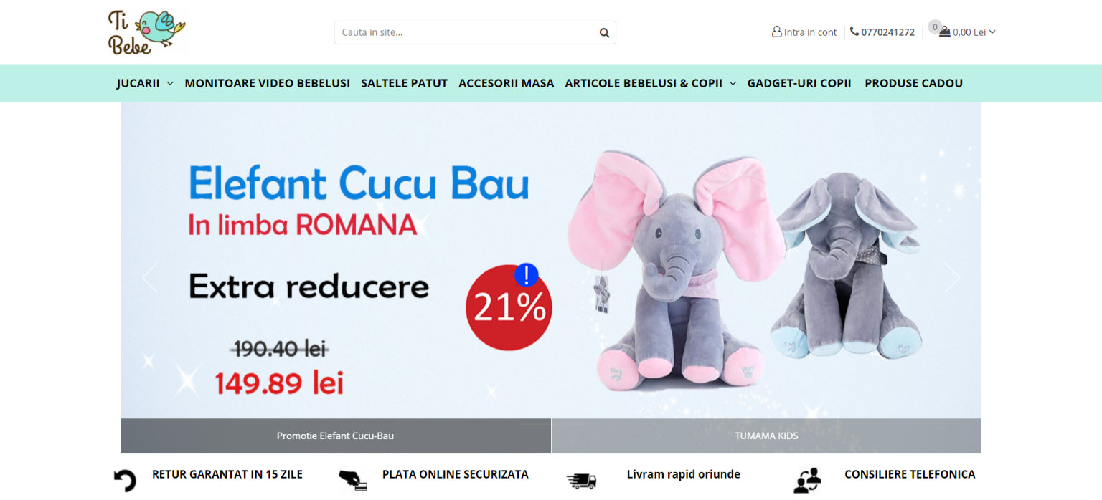Click the search magnifier icon
This screenshot has width=1102, height=500.
click(x=604, y=32)
